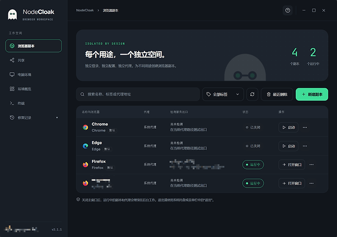Click the monitor icon beside 电脑环境
This screenshot has height=237, width=337.
(x=12, y=75)
